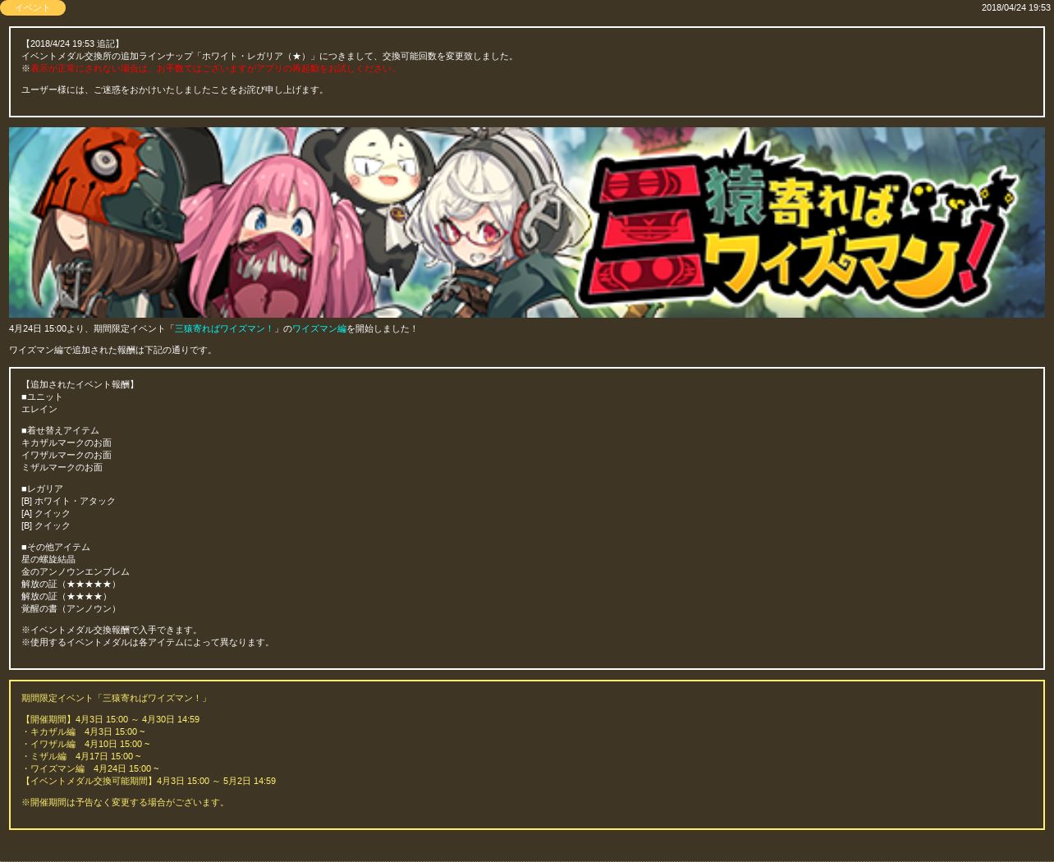Select 解放の証（★★★★★） five-star entry
1054x862 pixels.
[x=71, y=585]
